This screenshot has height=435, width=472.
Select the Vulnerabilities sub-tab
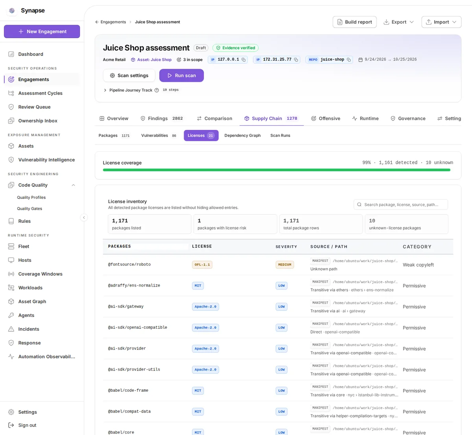click(159, 135)
